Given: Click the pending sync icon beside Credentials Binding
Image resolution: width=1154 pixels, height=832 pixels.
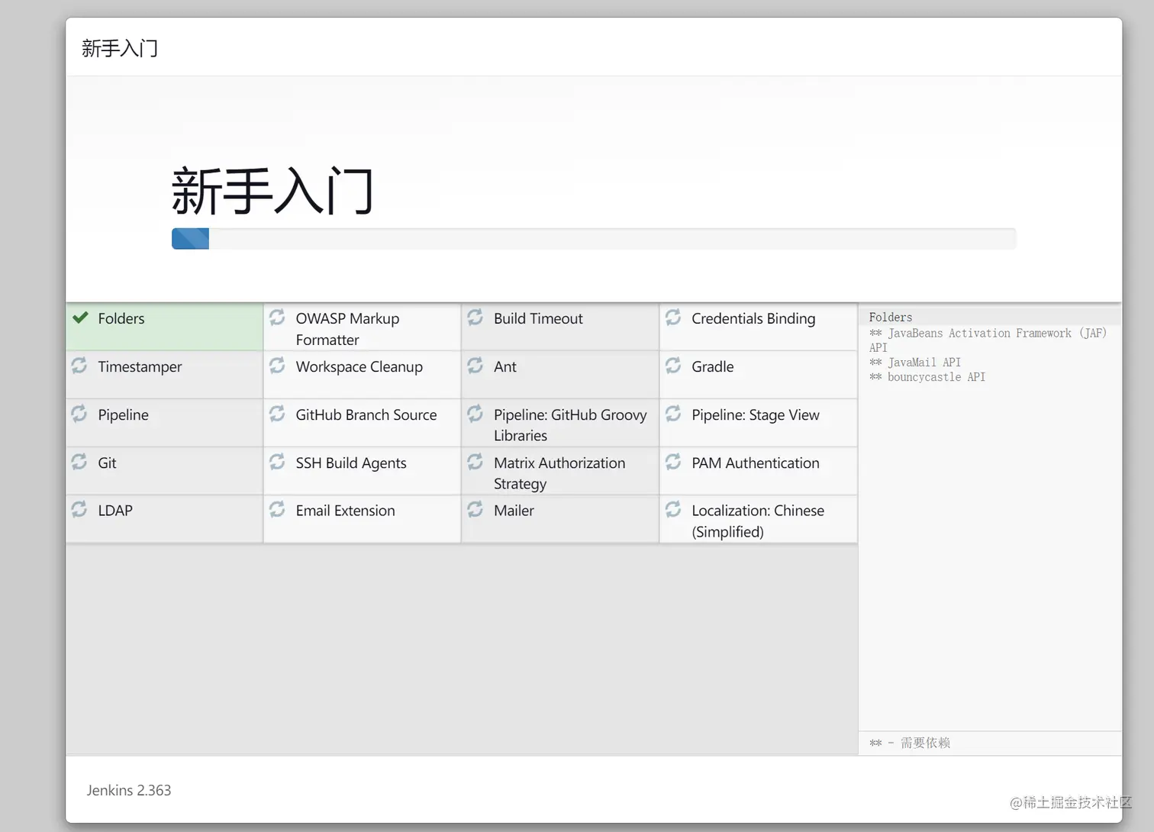Looking at the screenshot, I should click(x=673, y=317).
